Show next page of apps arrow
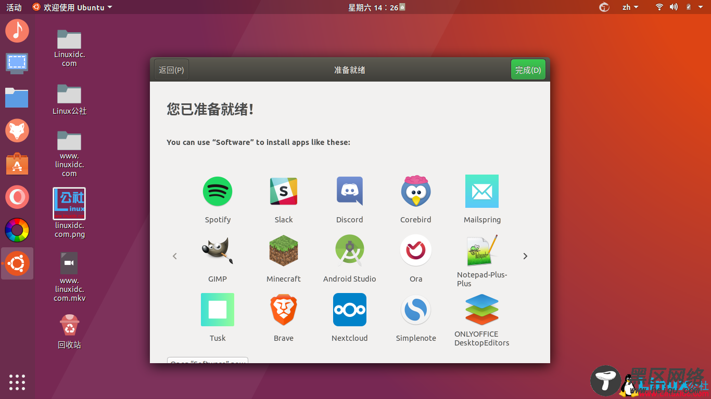 click(x=525, y=256)
